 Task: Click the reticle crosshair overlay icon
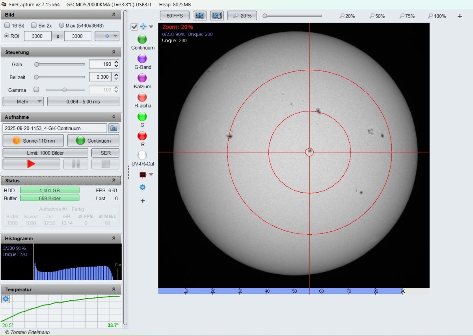pyautogui.click(x=143, y=26)
